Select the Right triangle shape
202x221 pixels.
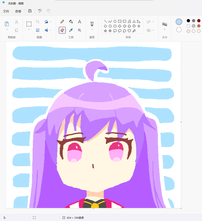click(x=139, y=21)
